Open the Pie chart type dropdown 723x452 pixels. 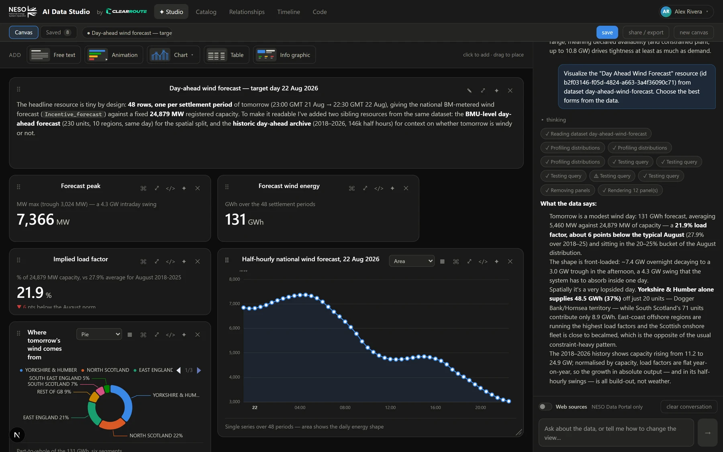pyautogui.click(x=99, y=334)
